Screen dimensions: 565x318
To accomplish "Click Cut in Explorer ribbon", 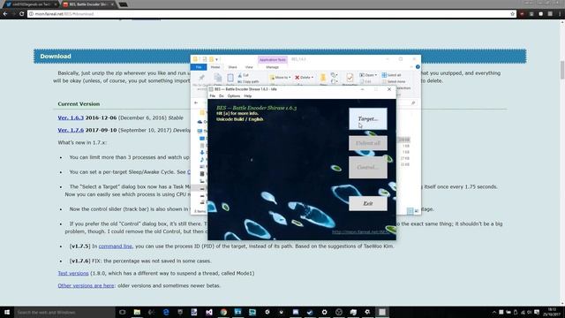I will [x=244, y=75].
